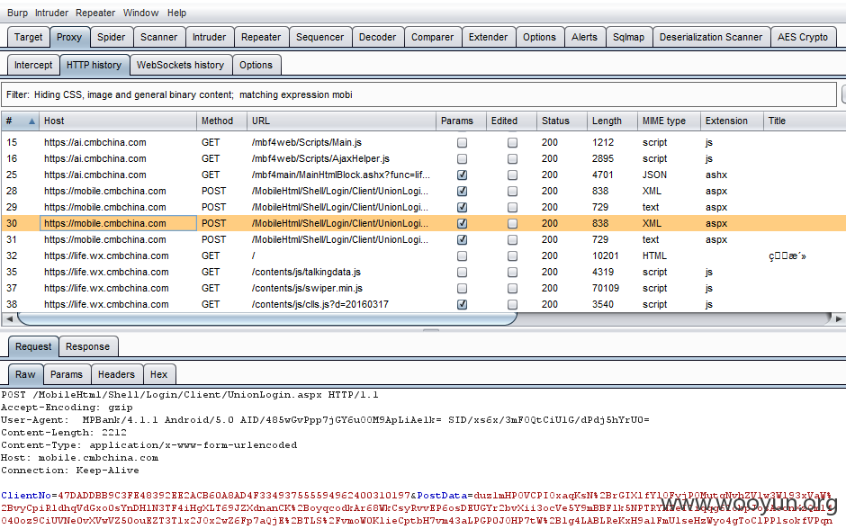Viewport: 846px width, 529px height.
Task: Switch to the Headers view tab
Action: pos(116,374)
